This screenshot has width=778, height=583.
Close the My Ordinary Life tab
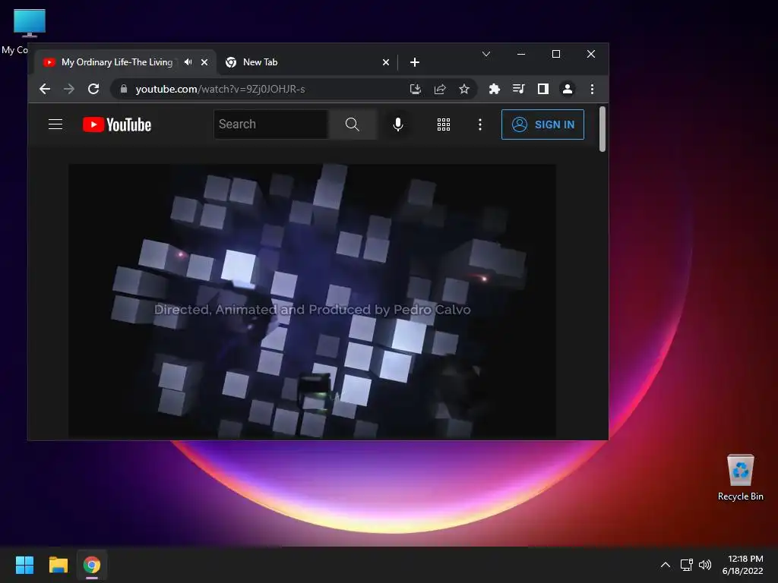(x=204, y=62)
